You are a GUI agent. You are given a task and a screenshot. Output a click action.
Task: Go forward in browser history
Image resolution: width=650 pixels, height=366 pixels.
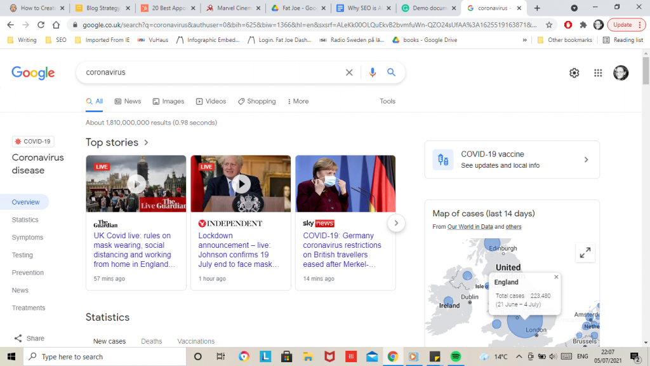click(25, 25)
